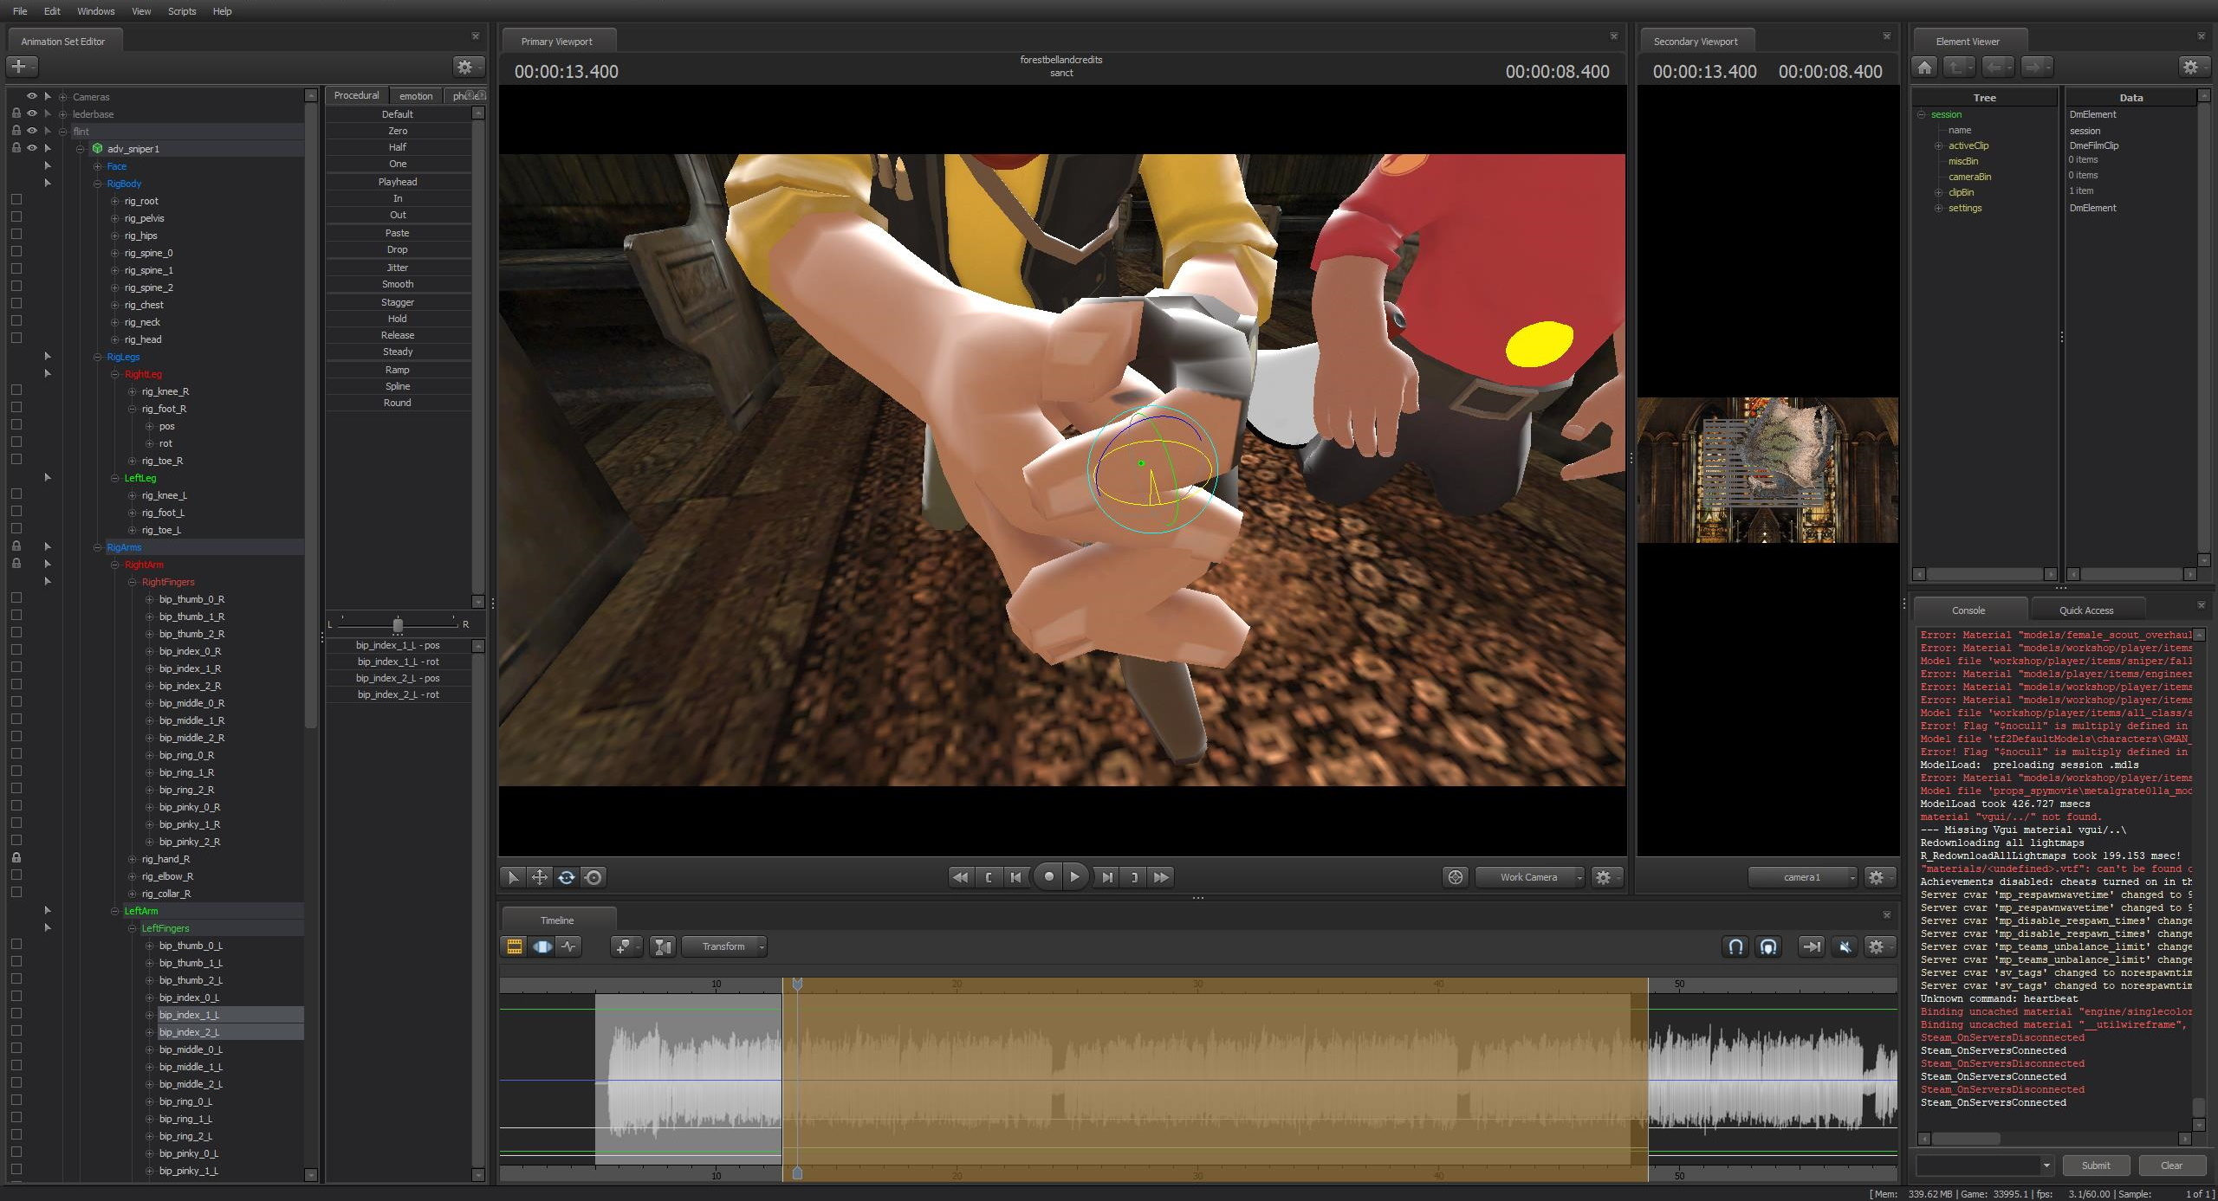Navigate back in Element Viewer
2218x1201 pixels.
(1997, 67)
